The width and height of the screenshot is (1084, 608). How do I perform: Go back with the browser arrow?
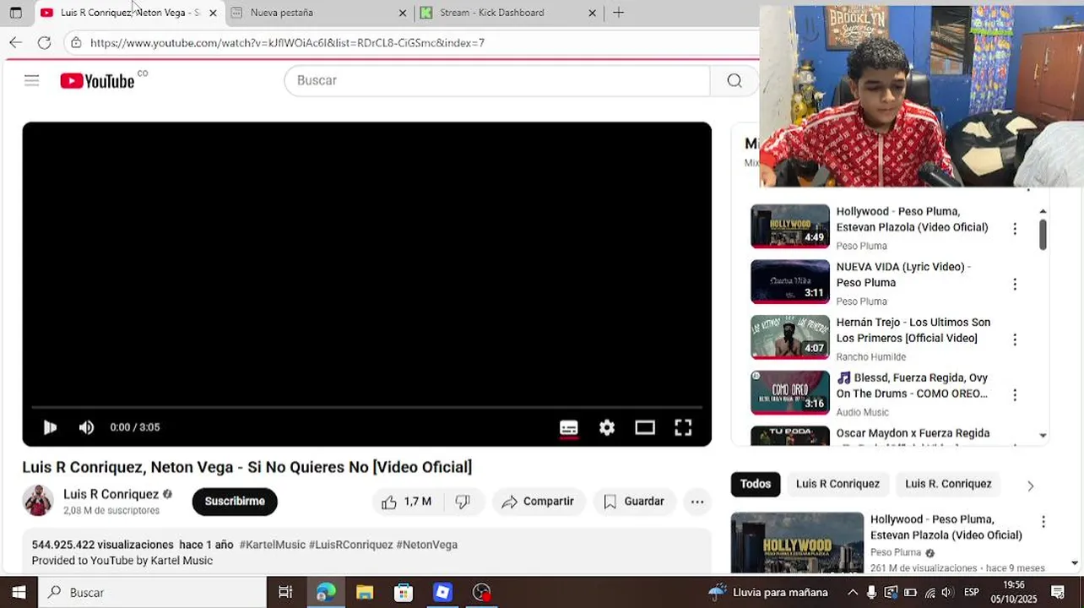15,42
